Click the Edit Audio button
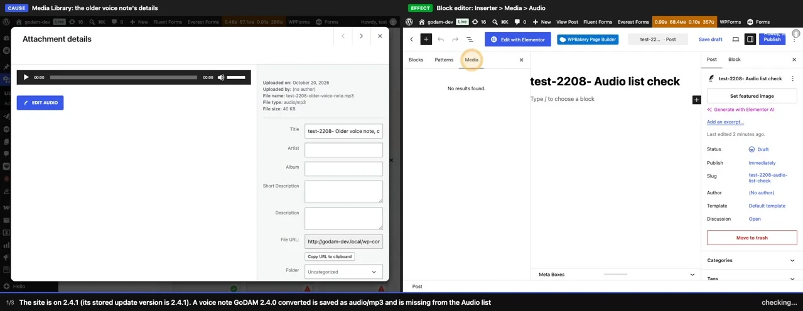 pyautogui.click(x=40, y=102)
